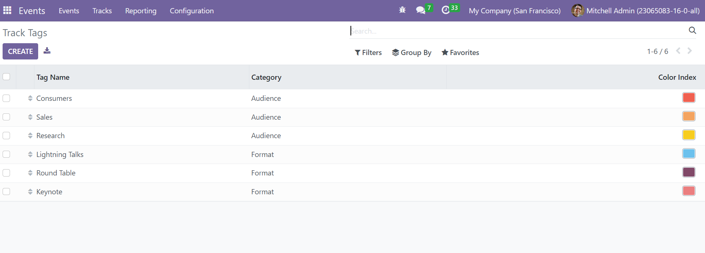Click the 1-6 / 6 pager counter
The width and height of the screenshot is (705, 253).
(x=658, y=51)
